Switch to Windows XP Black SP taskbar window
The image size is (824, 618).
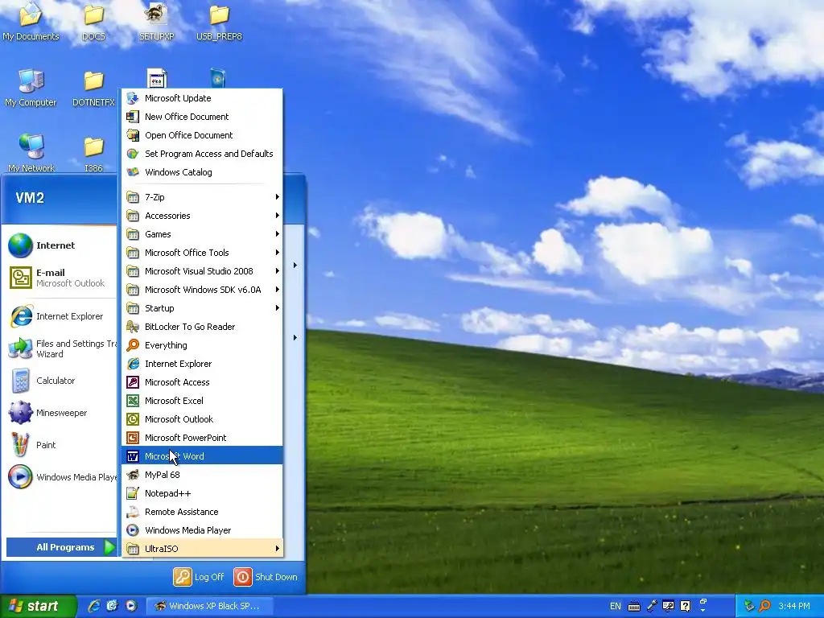pyautogui.click(x=210, y=606)
